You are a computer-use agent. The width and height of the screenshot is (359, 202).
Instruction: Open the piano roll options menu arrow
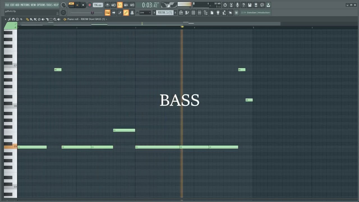(5, 19)
